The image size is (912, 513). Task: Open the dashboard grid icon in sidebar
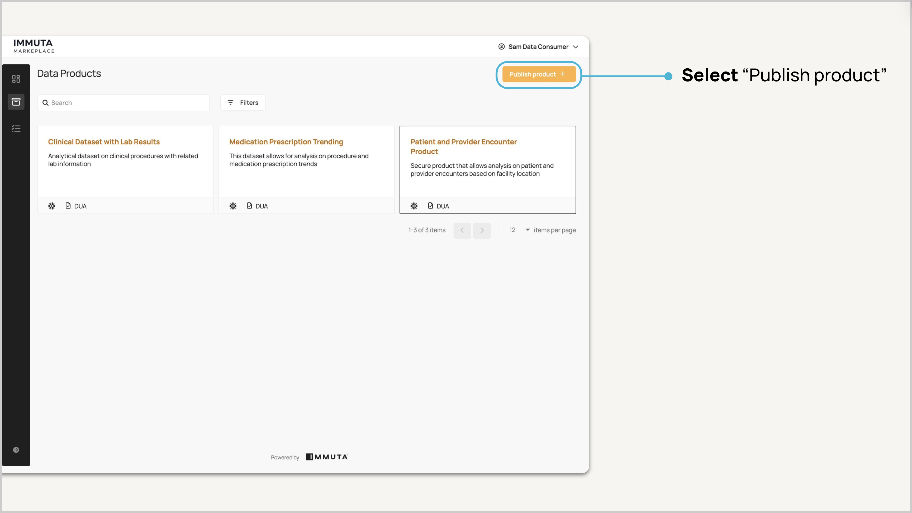click(16, 79)
